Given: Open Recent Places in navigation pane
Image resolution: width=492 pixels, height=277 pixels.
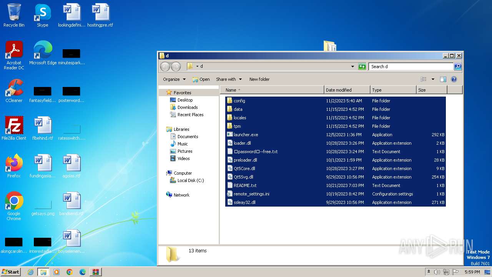Looking at the screenshot, I should pos(190,115).
